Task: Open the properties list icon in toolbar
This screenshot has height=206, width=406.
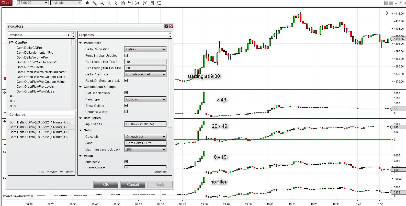Action: pyautogui.click(x=159, y=3)
